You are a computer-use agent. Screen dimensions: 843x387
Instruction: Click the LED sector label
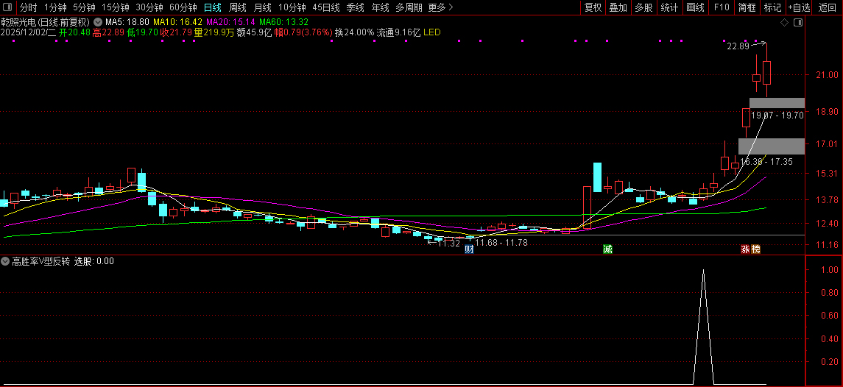coord(431,32)
